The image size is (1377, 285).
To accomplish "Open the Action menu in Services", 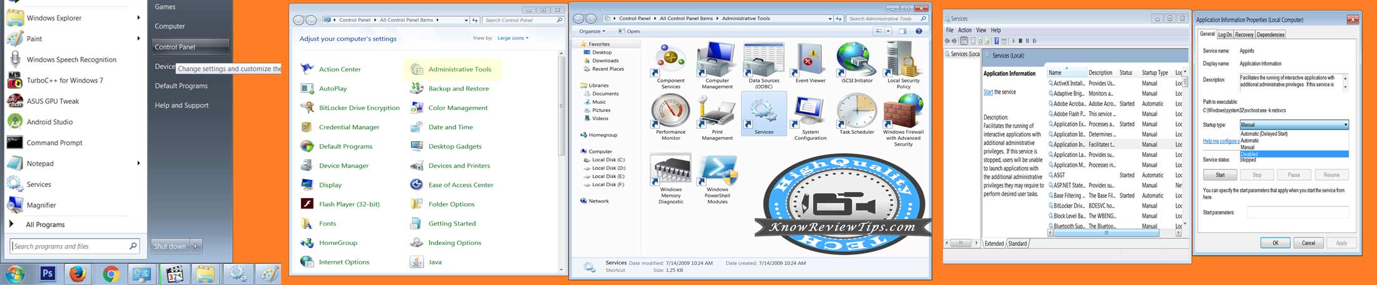I will point(965,30).
